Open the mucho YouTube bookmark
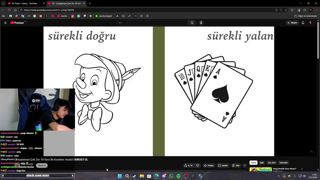Screen dimensions: 320x180 pos(62,16)
